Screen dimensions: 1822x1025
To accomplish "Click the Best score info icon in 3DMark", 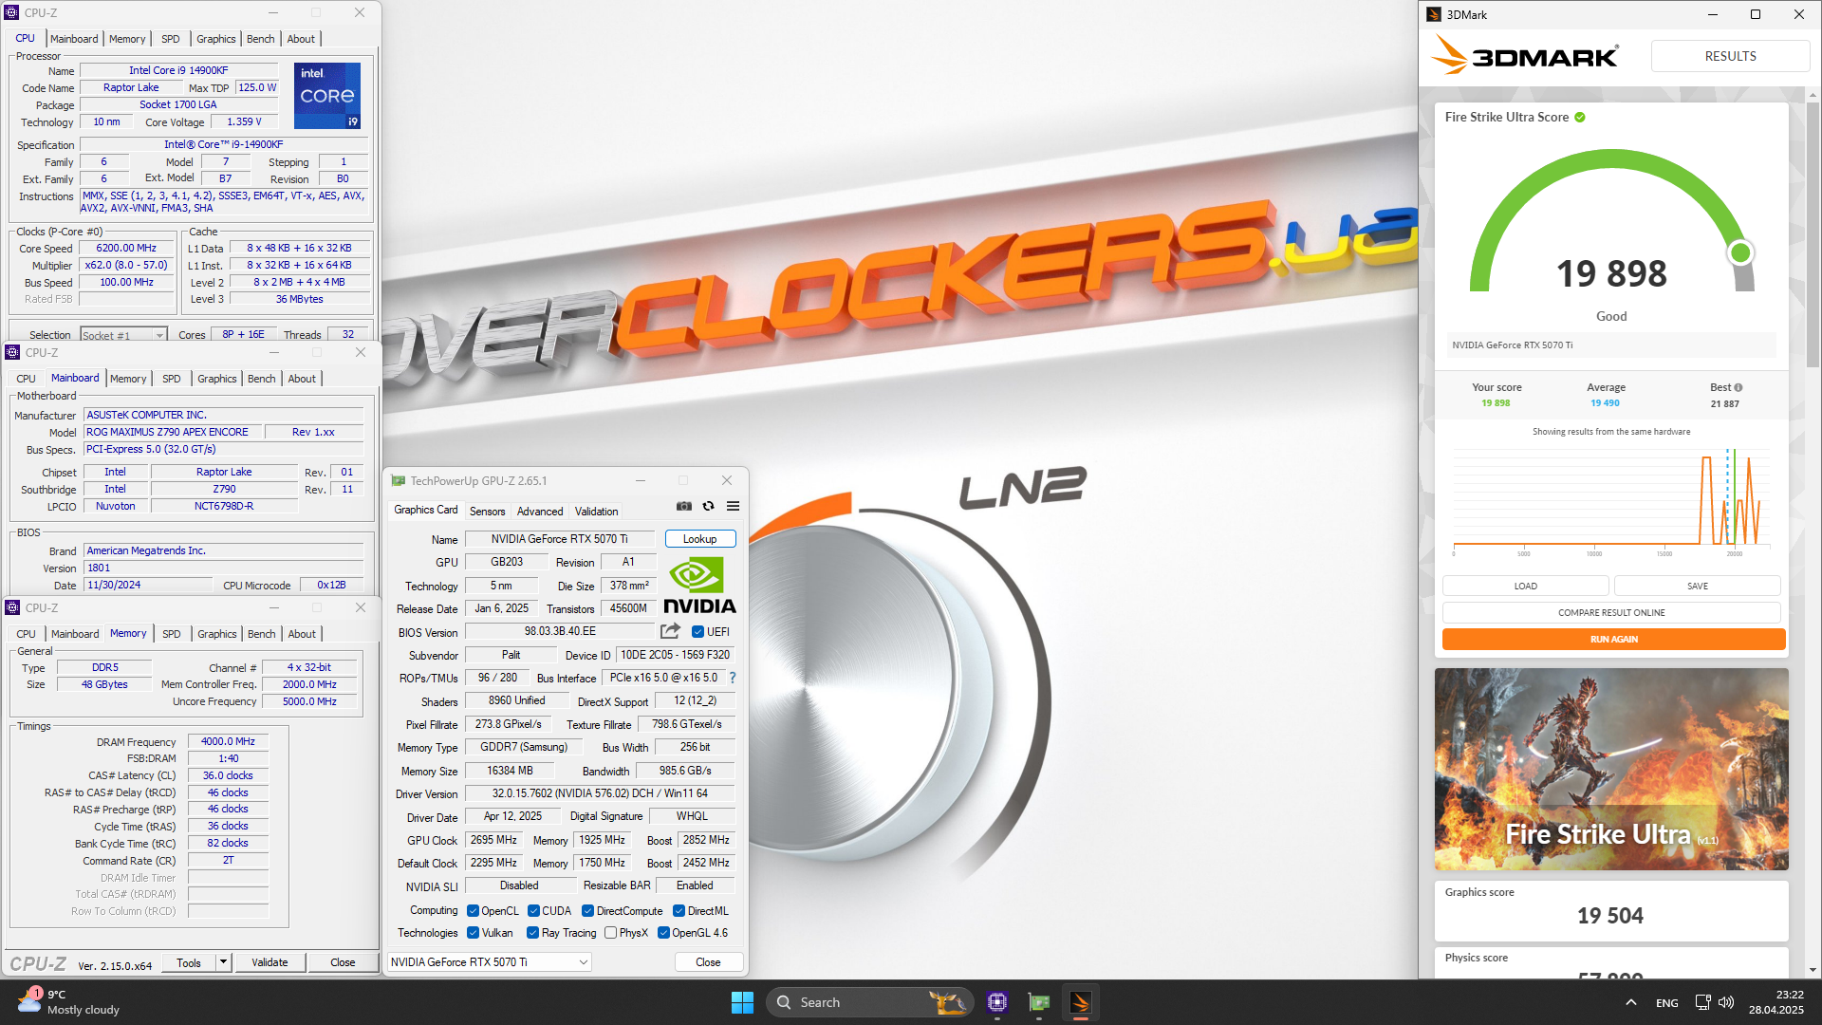I will tap(1738, 387).
